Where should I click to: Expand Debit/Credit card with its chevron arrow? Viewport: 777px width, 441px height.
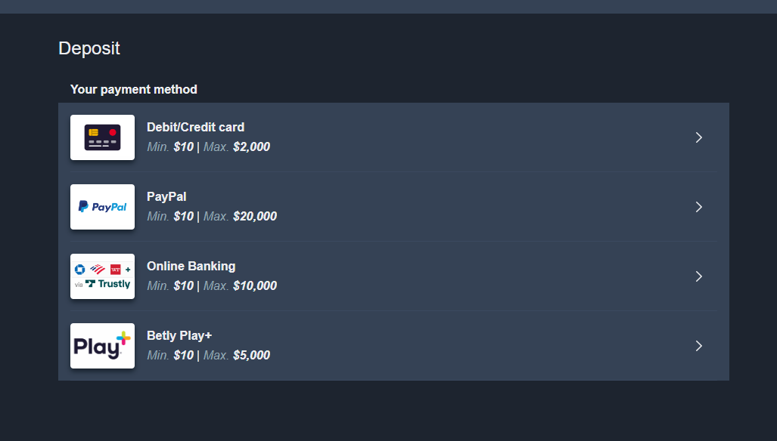tap(699, 137)
